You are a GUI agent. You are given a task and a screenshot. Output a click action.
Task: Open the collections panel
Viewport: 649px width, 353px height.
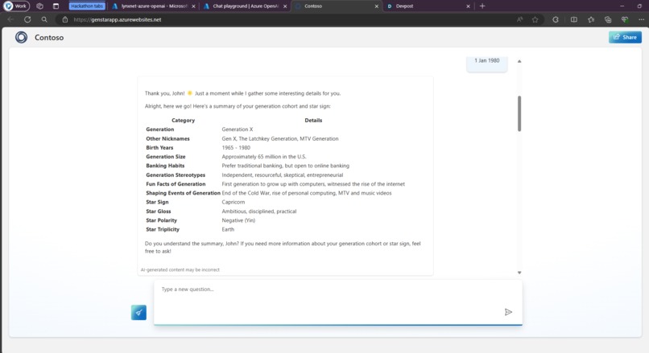pyautogui.click(x=608, y=19)
